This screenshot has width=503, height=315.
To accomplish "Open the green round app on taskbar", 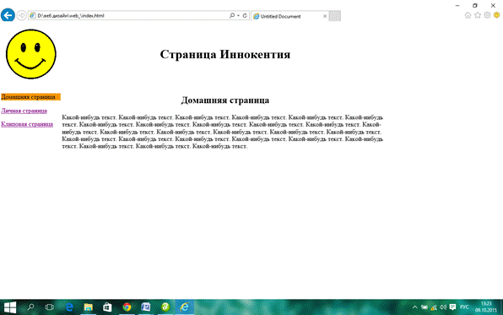I will pos(165,307).
